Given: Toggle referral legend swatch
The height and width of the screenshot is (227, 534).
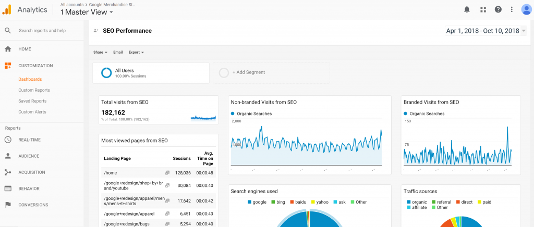Looking at the screenshot, I should point(433,202).
